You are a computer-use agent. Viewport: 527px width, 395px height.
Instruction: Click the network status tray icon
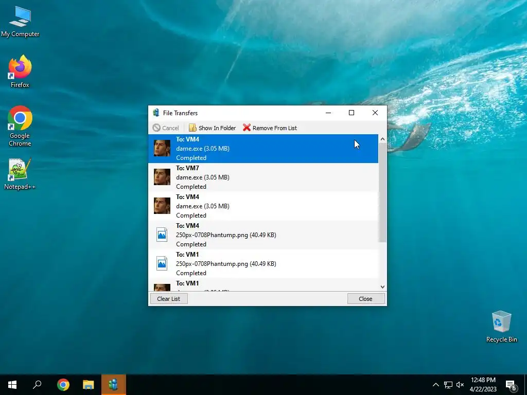(448, 385)
